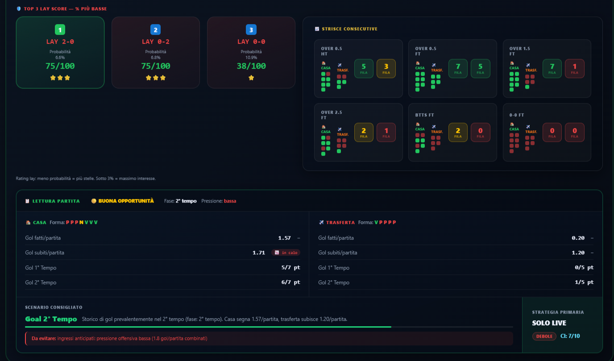Viewport: 614px width, 361px height.
Task: Click the single star under the LAY 0-0 card
Action: 251,78
